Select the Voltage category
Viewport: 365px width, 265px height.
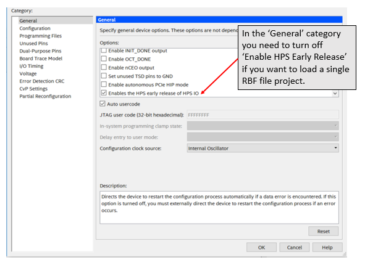(28, 73)
